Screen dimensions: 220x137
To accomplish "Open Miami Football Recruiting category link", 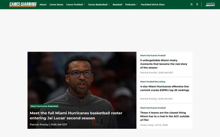I will (x=153, y=82).
